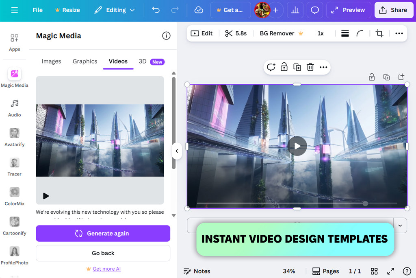Redo the last action
The width and height of the screenshot is (416, 278).
(175, 10)
